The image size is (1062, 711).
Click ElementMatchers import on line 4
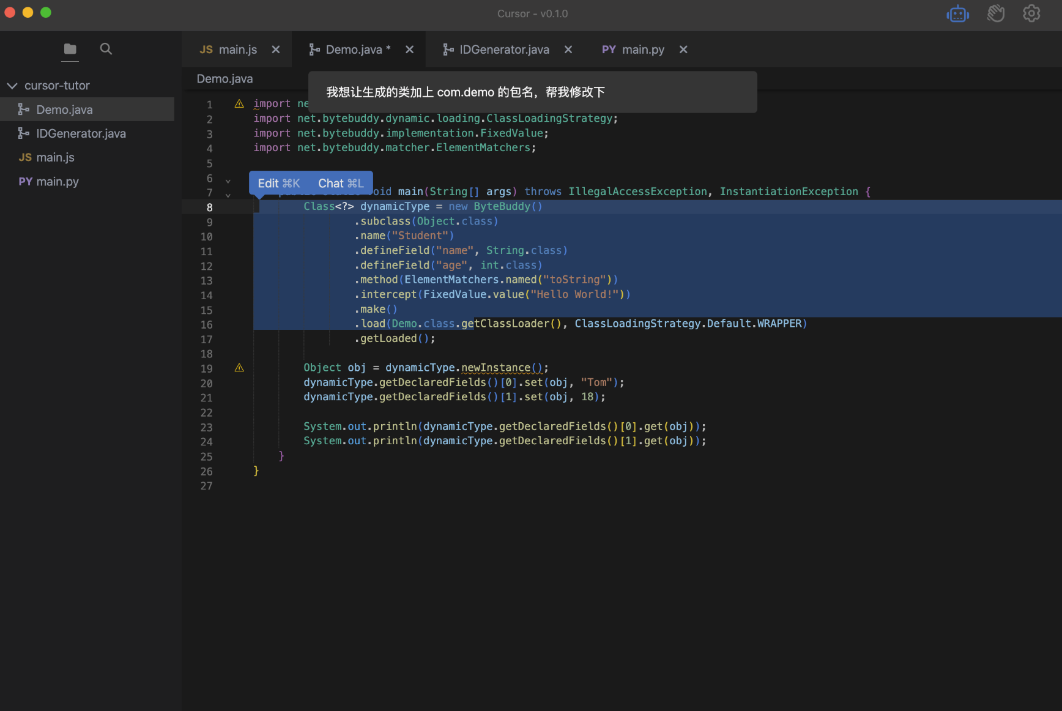pos(483,147)
